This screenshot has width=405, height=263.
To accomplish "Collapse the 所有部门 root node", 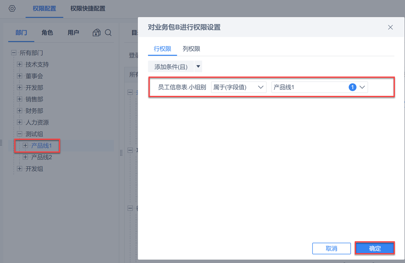I will click(x=14, y=53).
